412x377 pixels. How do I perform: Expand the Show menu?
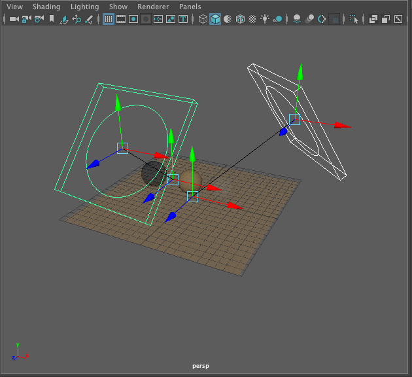[x=118, y=7]
